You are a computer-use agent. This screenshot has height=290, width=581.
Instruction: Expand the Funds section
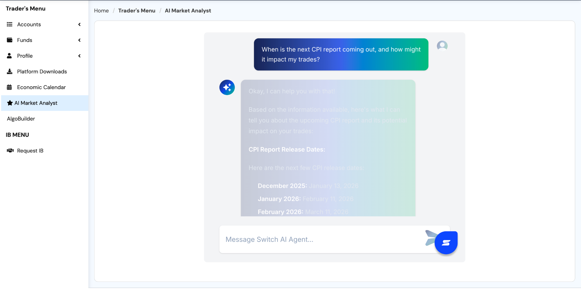(x=79, y=40)
